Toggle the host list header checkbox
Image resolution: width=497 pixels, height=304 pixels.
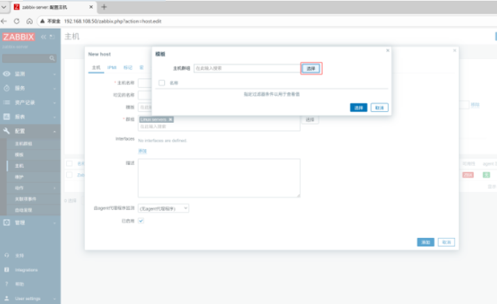click(x=69, y=163)
